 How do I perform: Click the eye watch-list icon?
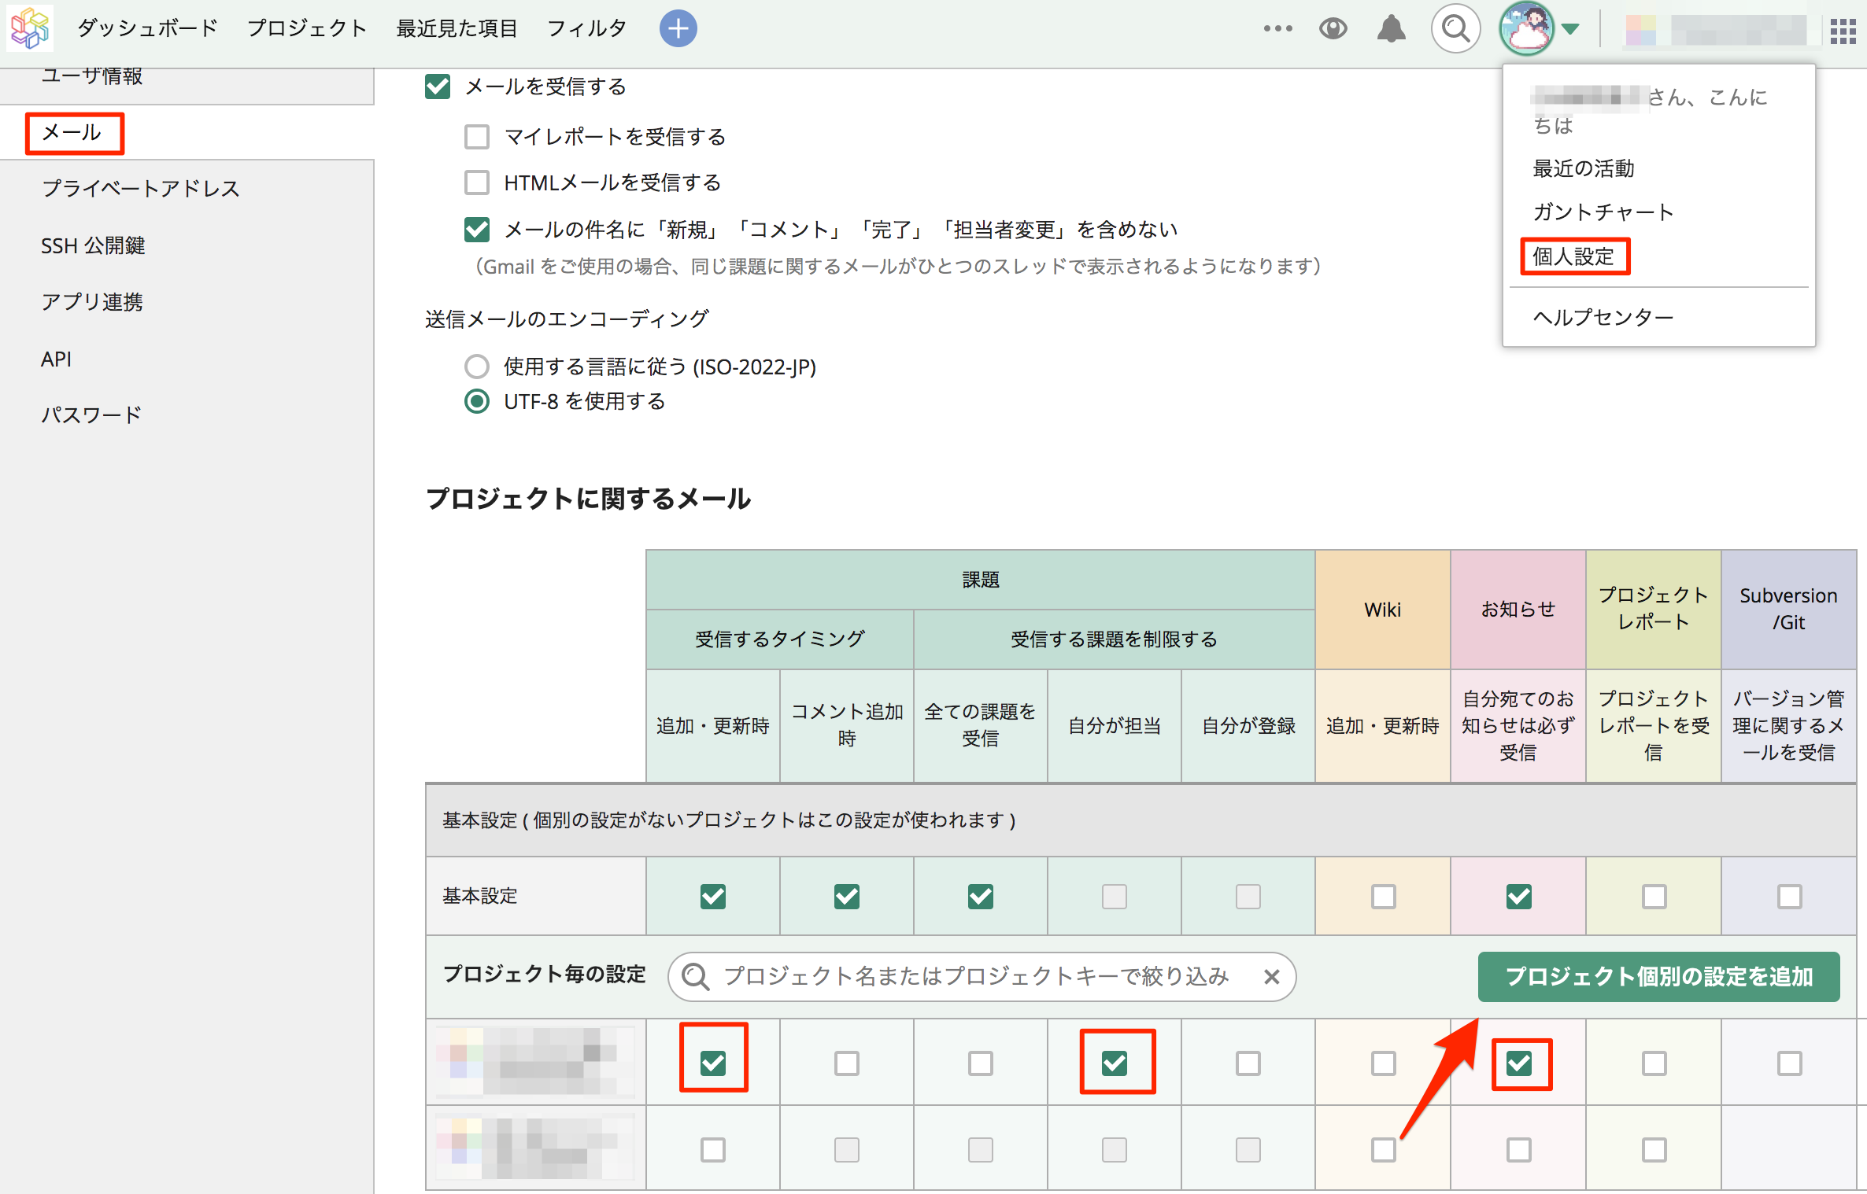(x=1333, y=28)
